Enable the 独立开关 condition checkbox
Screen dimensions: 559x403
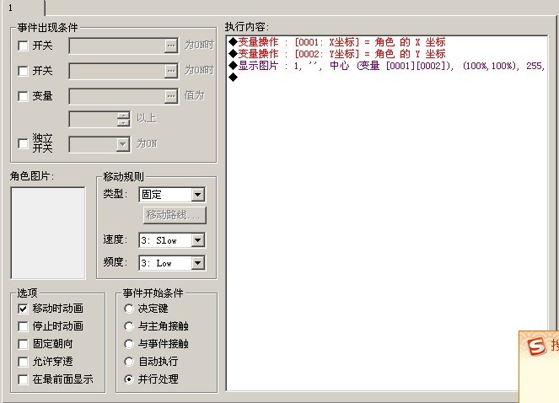pos(23,143)
